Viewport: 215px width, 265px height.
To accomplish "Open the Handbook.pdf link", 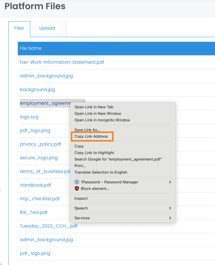I will click(35, 185).
